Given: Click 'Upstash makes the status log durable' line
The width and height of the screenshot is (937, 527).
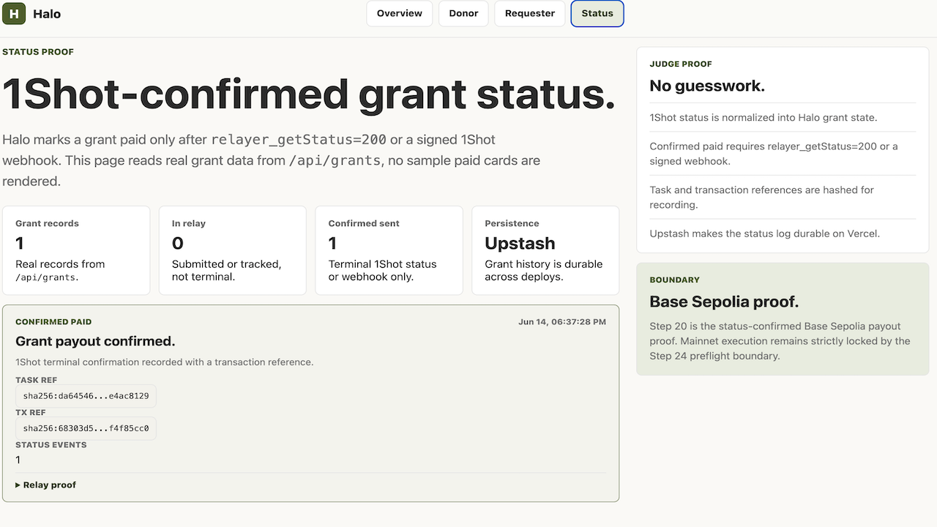Looking at the screenshot, I should 765,233.
